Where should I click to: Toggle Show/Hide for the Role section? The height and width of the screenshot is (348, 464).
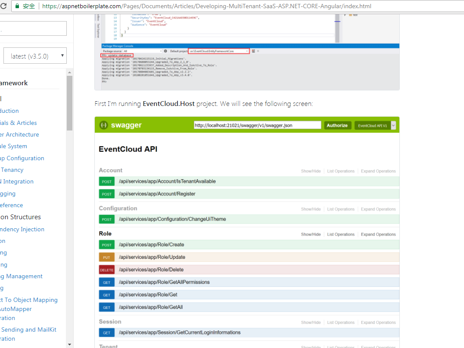coord(311,234)
